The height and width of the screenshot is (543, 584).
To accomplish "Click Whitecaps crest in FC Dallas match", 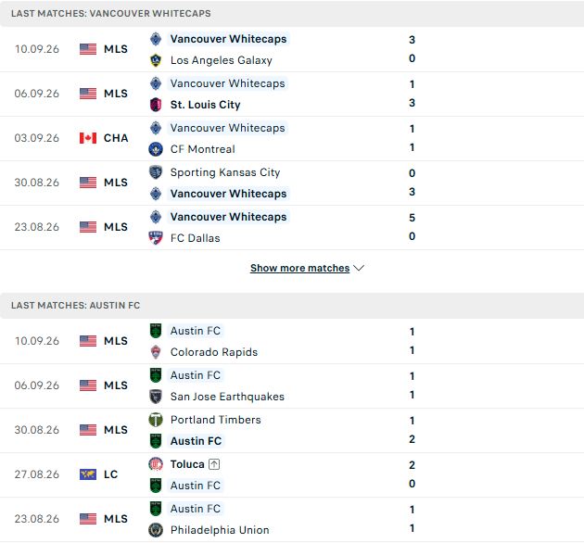I will point(156,217).
